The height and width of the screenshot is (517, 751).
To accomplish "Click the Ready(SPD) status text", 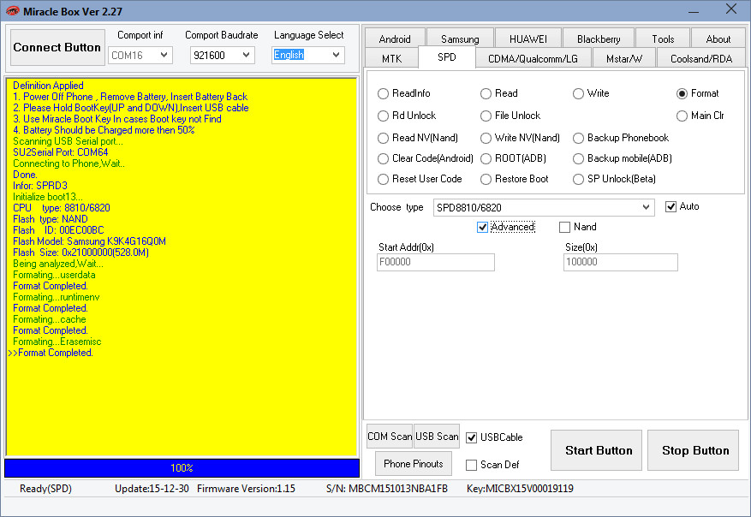I will coord(45,489).
